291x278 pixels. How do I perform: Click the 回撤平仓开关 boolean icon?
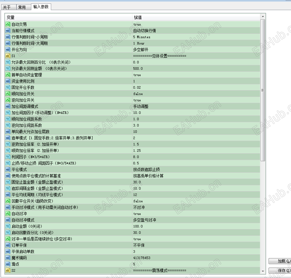point(8,201)
